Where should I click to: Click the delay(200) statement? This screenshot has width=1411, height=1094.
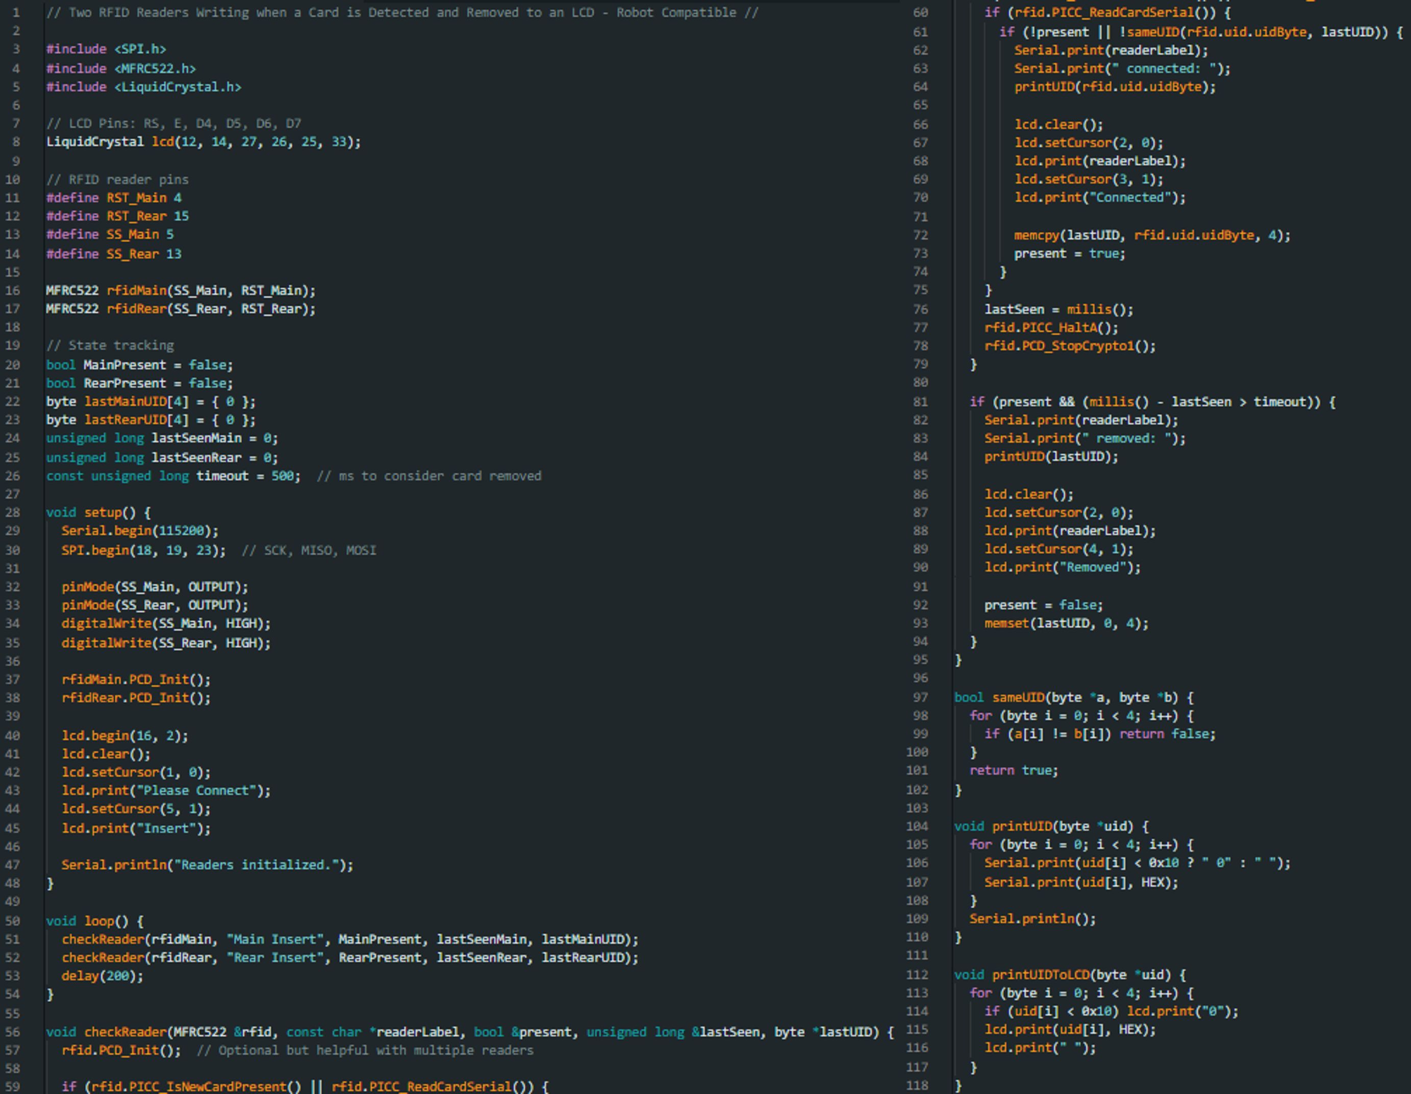pos(102,976)
